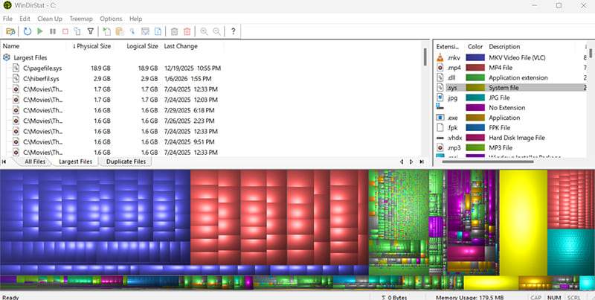
Task: Switch to the All Files tab
Action: pyautogui.click(x=34, y=162)
